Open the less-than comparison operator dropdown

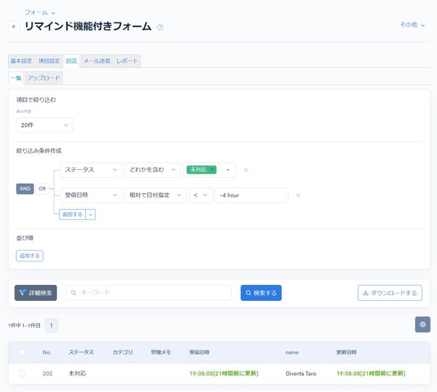(x=201, y=195)
